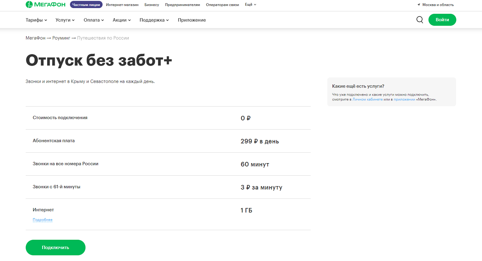Click the location arrow icon near Москва

(x=419, y=5)
